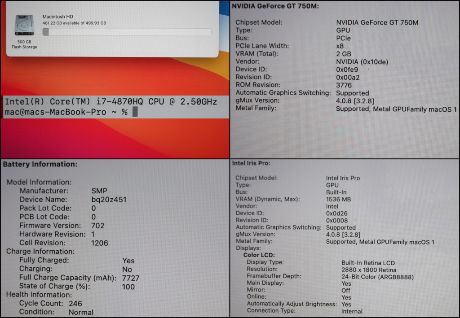Click the bold "Intel Iris Pro:" heading
Screen dimensions: 460x318
(x=251, y=163)
